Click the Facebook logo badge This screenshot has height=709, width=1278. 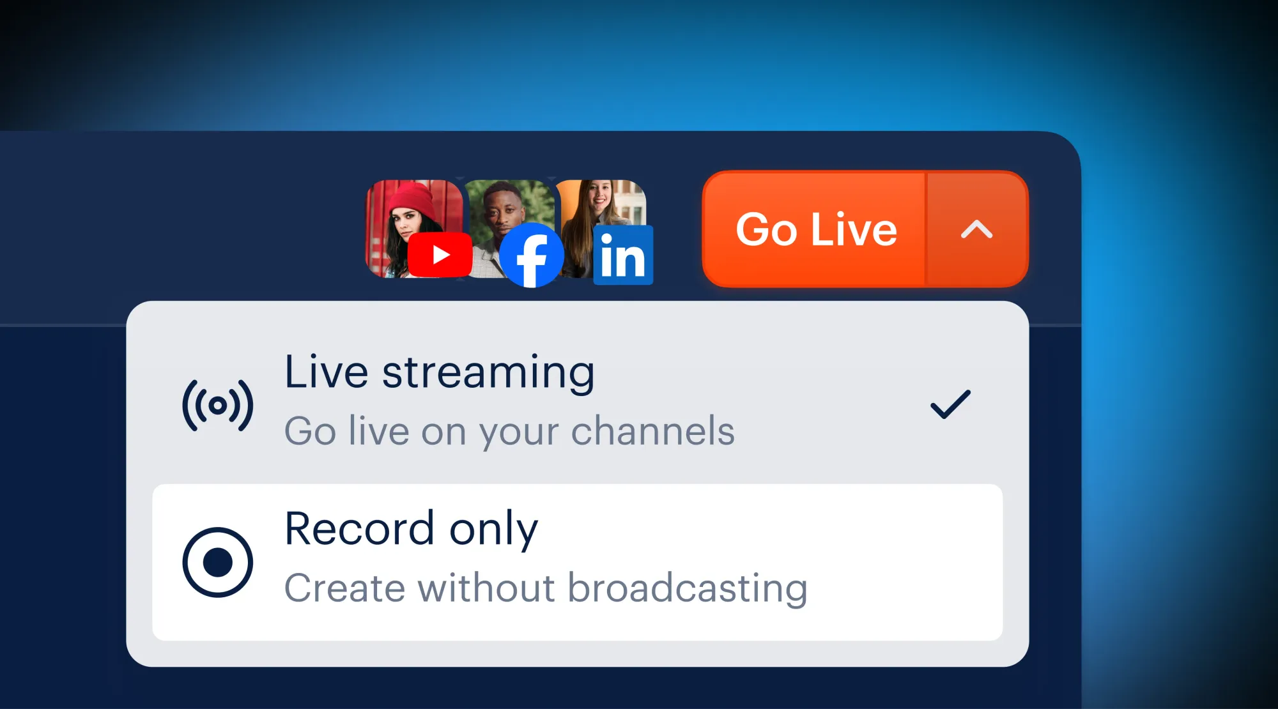tap(531, 255)
